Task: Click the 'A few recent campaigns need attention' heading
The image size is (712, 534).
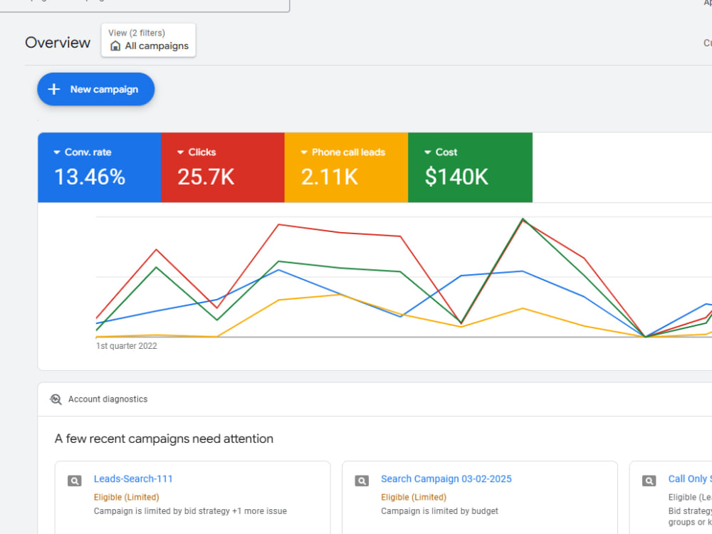Action: tap(164, 439)
